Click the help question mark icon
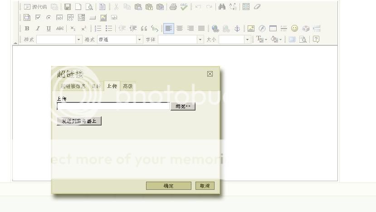Screen dimensions: 376x212 point(316,39)
